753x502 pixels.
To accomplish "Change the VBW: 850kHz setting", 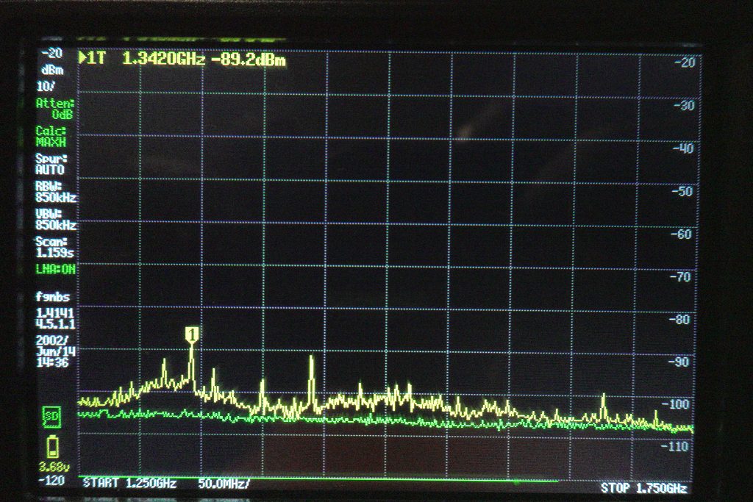I will [x=56, y=219].
